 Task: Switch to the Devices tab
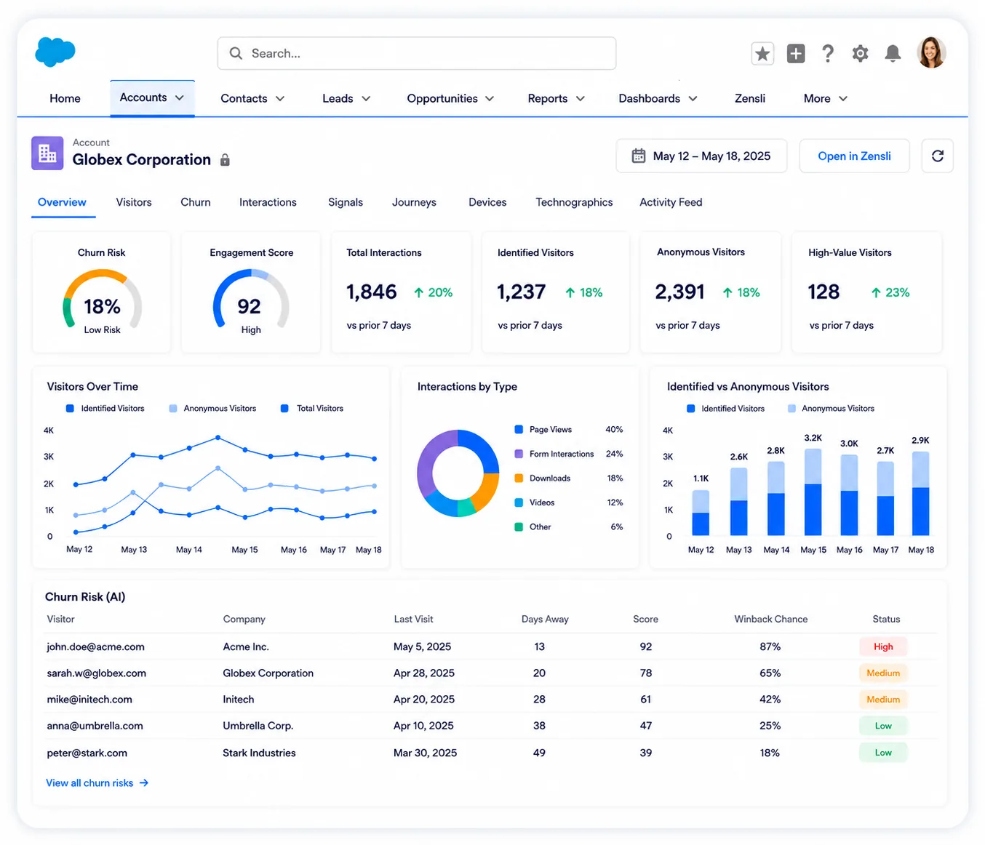[487, 202]
